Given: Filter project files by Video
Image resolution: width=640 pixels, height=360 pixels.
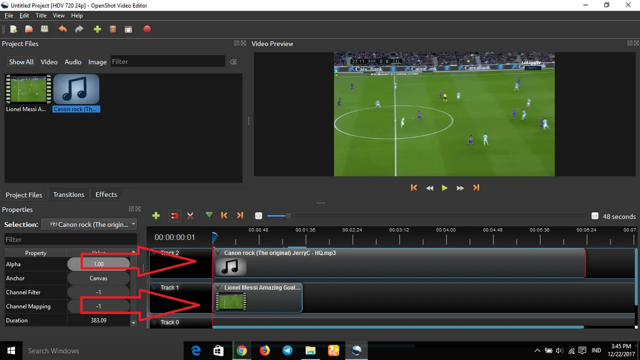Looking at the screenshot, I should (x=49, y=62).
